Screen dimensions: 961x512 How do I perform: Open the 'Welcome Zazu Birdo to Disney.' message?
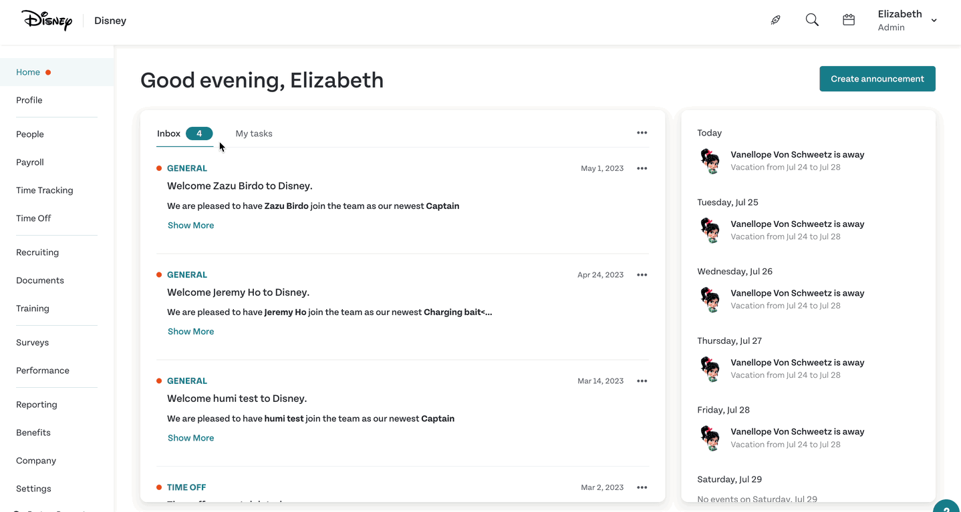tap(240, 186)
